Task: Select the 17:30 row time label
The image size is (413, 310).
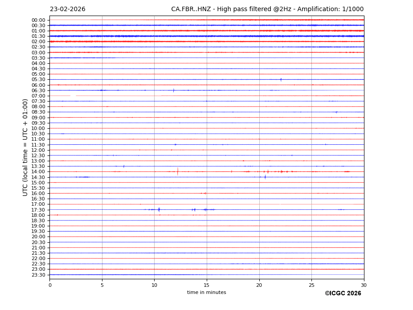Action: pos(38,210)
